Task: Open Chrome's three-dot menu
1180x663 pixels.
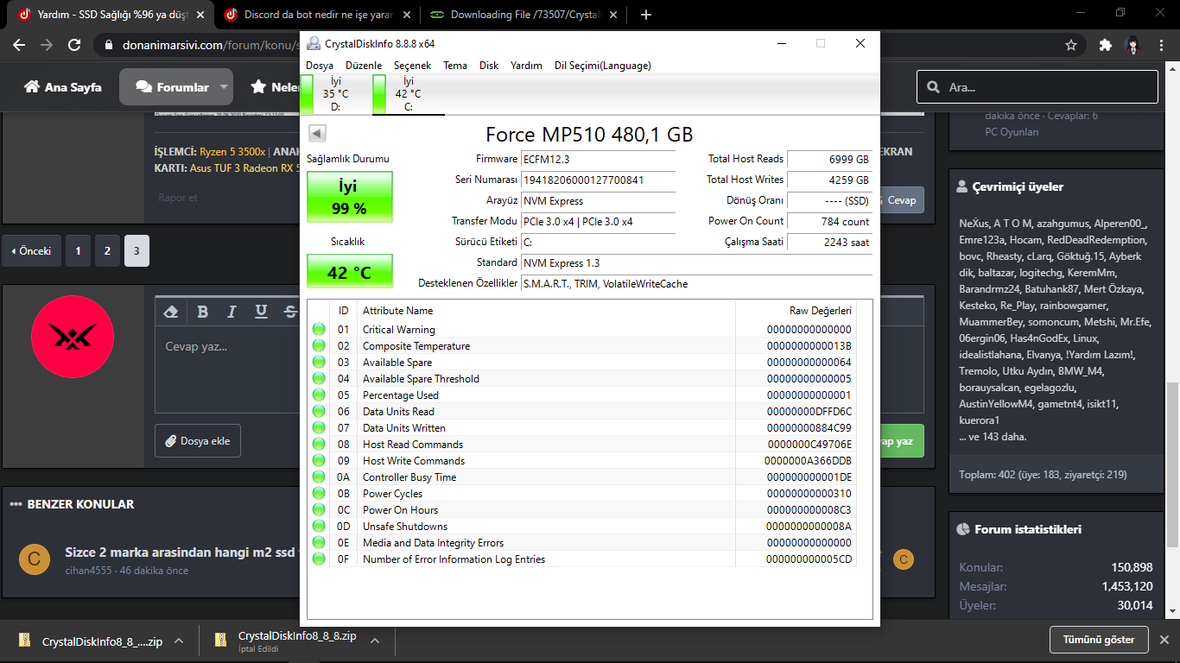Action: coord(1160,45)
